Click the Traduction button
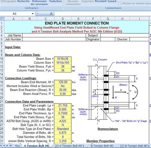The image size is (151, 148). pos(55,1)
